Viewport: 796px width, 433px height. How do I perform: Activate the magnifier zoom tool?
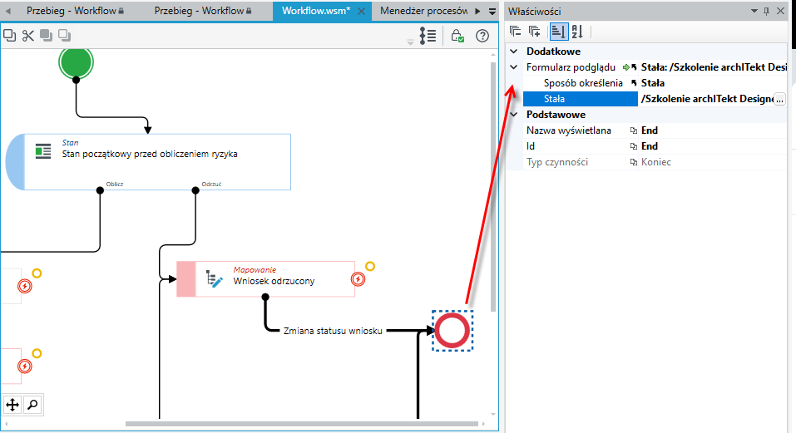tap(32, 405)
